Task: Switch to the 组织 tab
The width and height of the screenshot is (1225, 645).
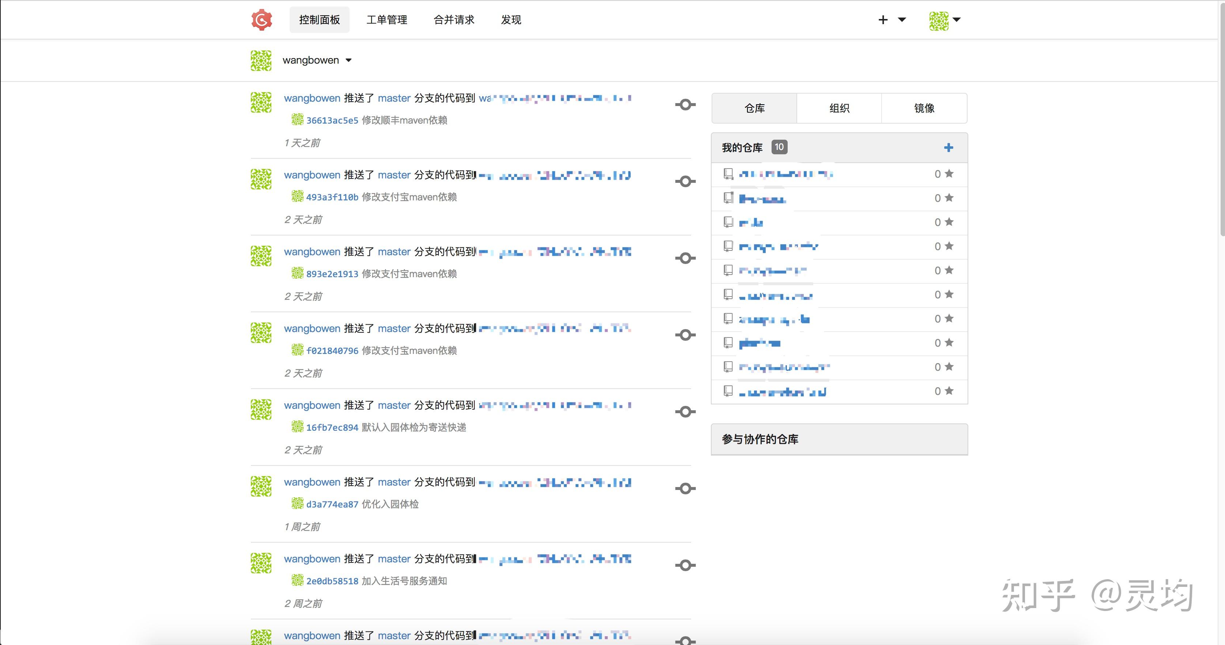Action: 839,108
